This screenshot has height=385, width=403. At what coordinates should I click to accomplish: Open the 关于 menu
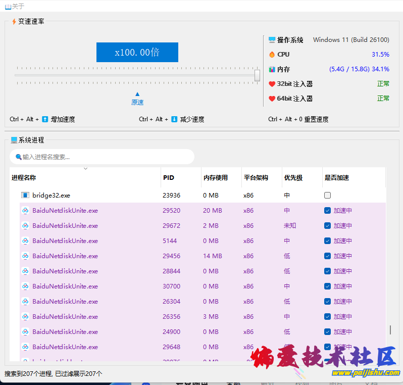point(18,7)
